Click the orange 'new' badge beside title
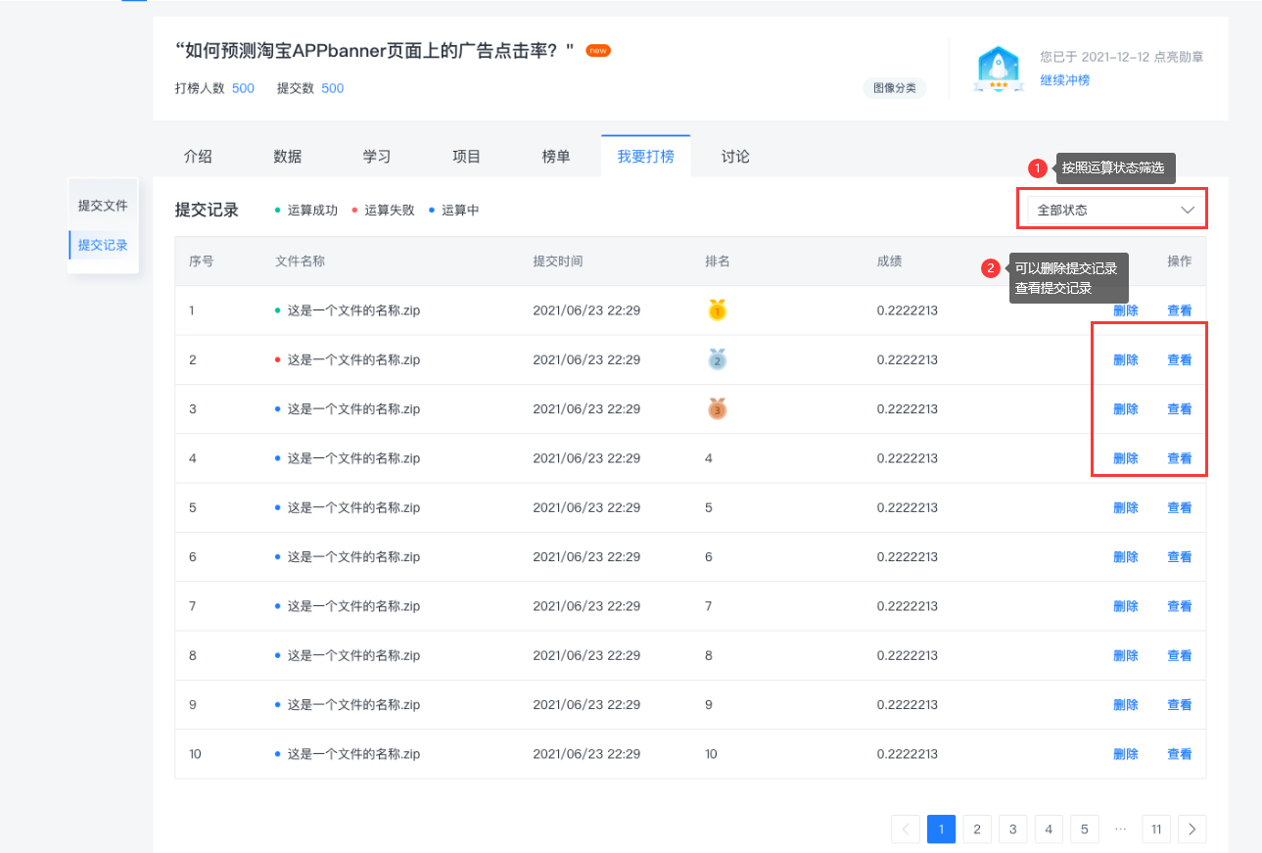The image size is (1262, 853). pos(598,50)
